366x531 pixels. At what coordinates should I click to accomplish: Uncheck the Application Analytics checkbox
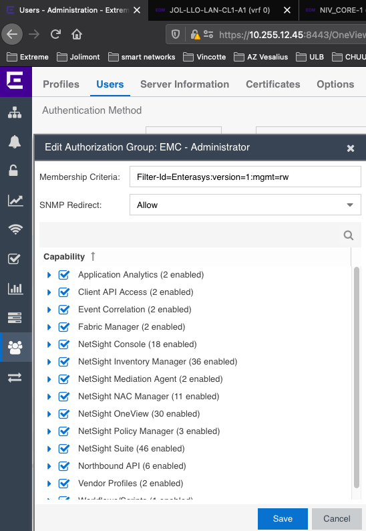(64, 275)
